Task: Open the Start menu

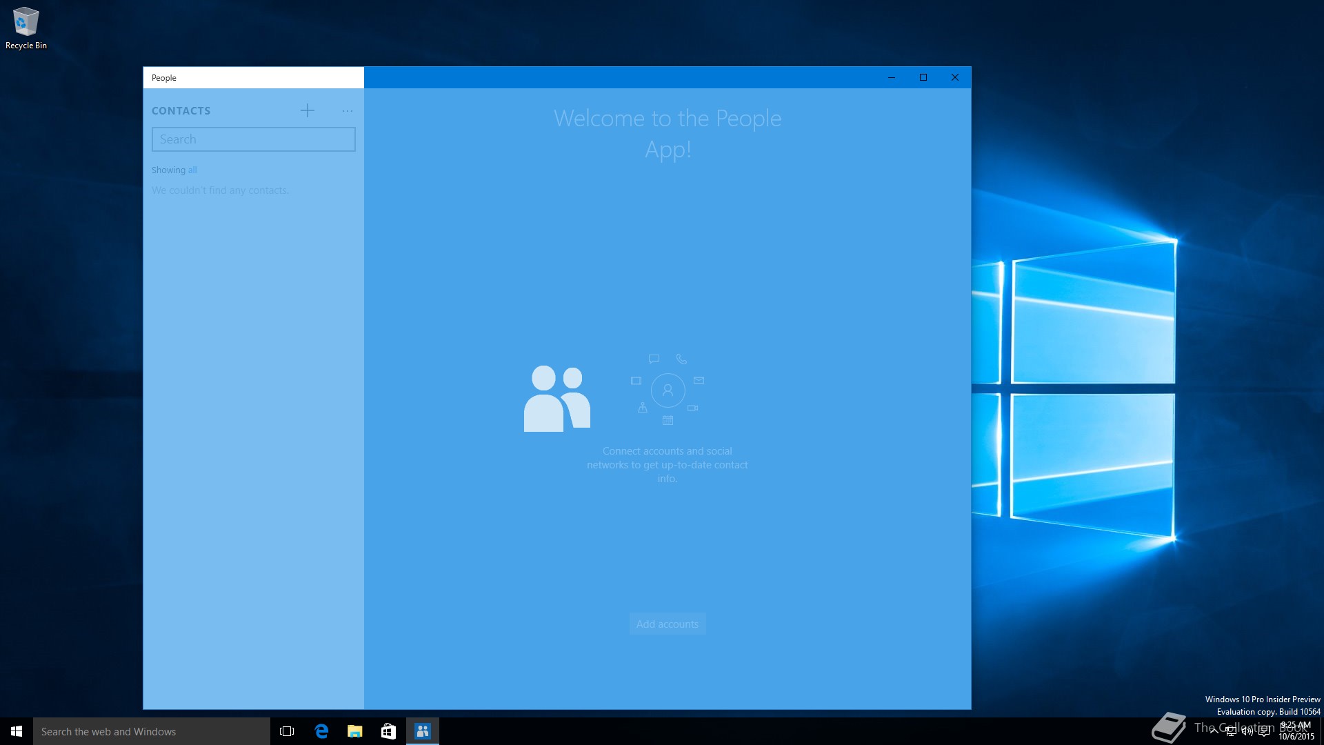Action: [x=17, y=731]
